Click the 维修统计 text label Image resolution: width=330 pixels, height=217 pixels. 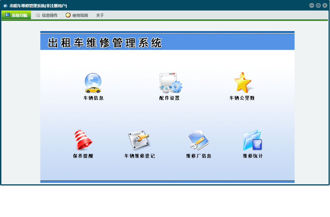(x=253, y=156)
